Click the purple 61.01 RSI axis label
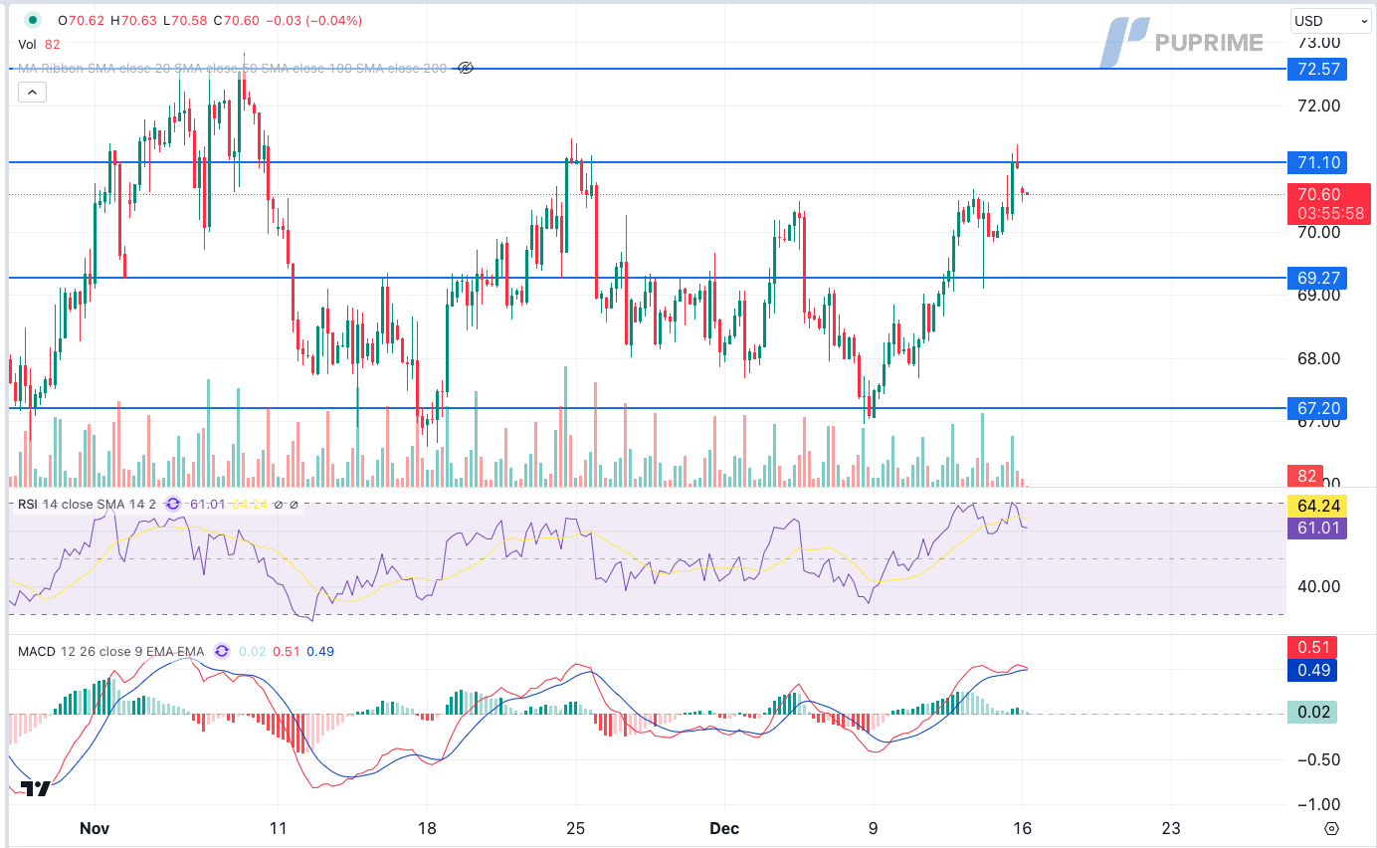The image size is (1377, 848). pyautogui.click(x=1316, y=528)
